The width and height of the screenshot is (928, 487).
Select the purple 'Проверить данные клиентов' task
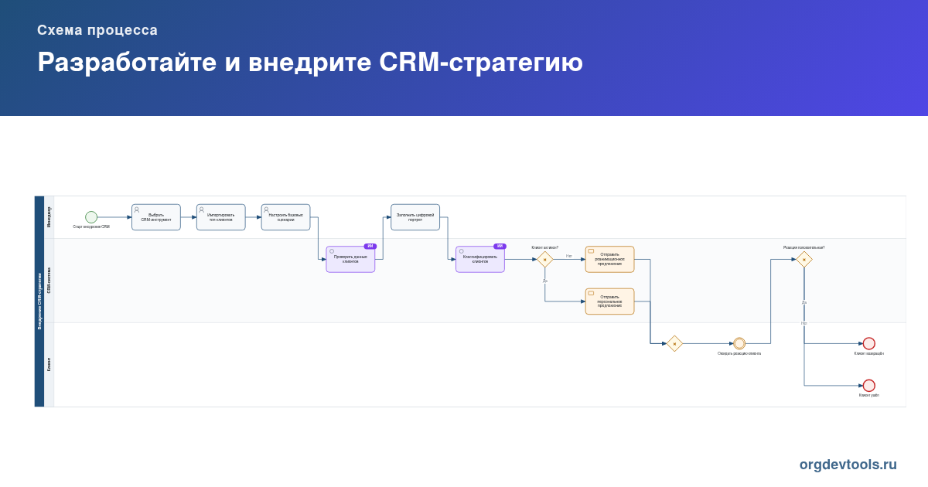(350, 259)
